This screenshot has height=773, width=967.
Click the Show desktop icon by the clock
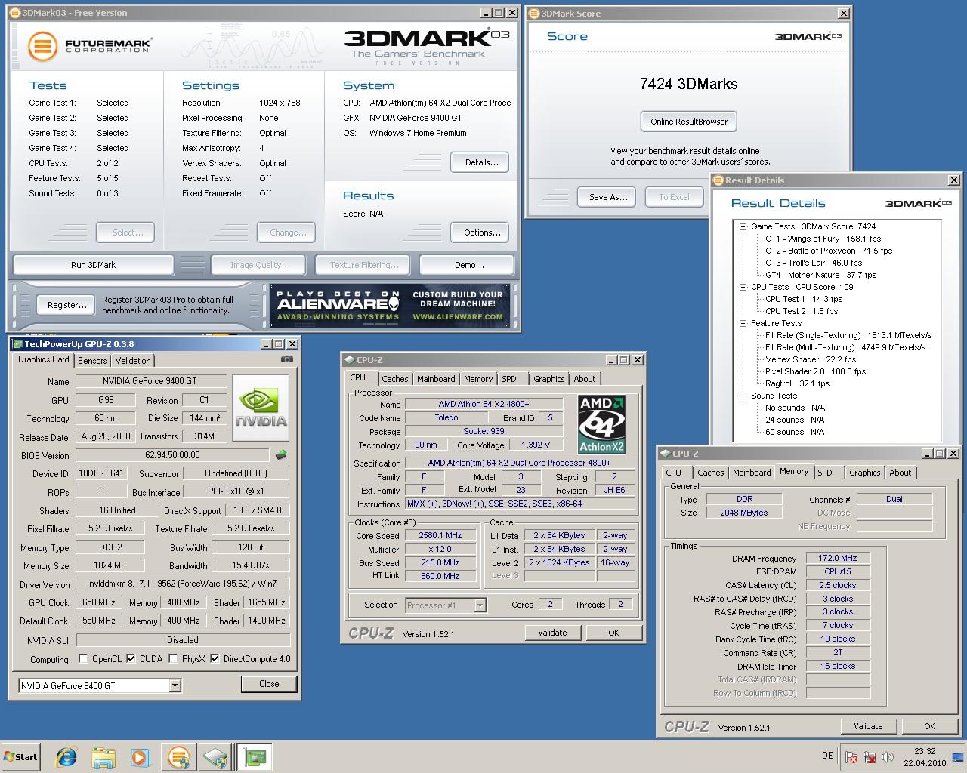[x=959, y=757]
